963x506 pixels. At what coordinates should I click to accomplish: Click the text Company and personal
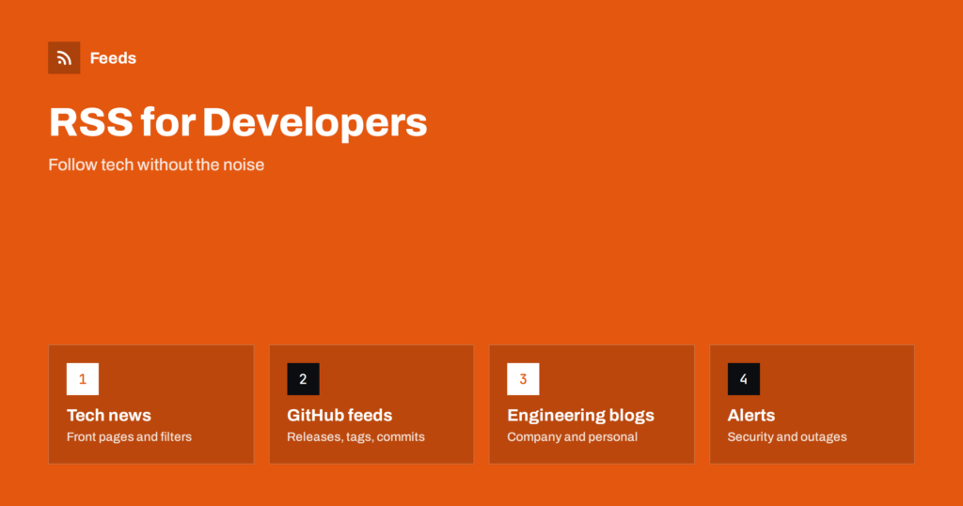(572, 436)
